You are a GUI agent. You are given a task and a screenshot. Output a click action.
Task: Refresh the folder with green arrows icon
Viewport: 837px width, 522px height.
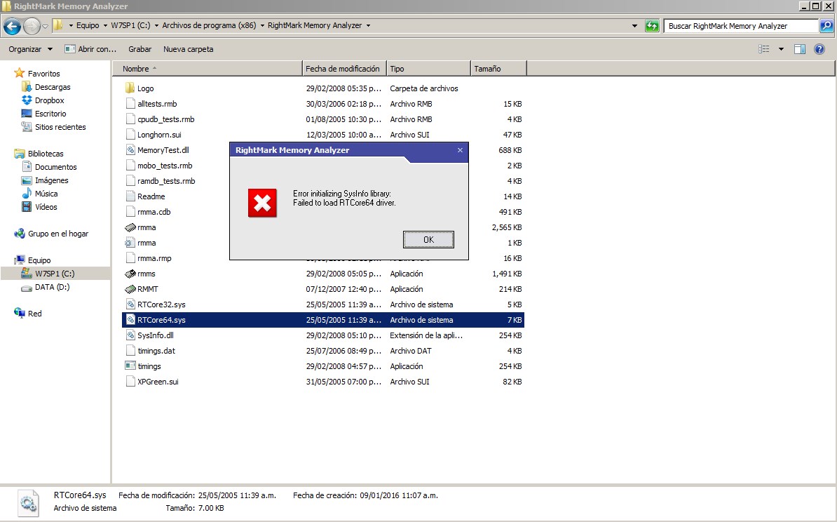coord(652,26)
